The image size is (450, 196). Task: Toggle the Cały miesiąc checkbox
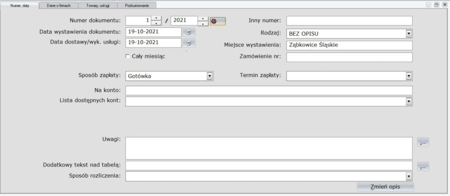tap(128, 56)
